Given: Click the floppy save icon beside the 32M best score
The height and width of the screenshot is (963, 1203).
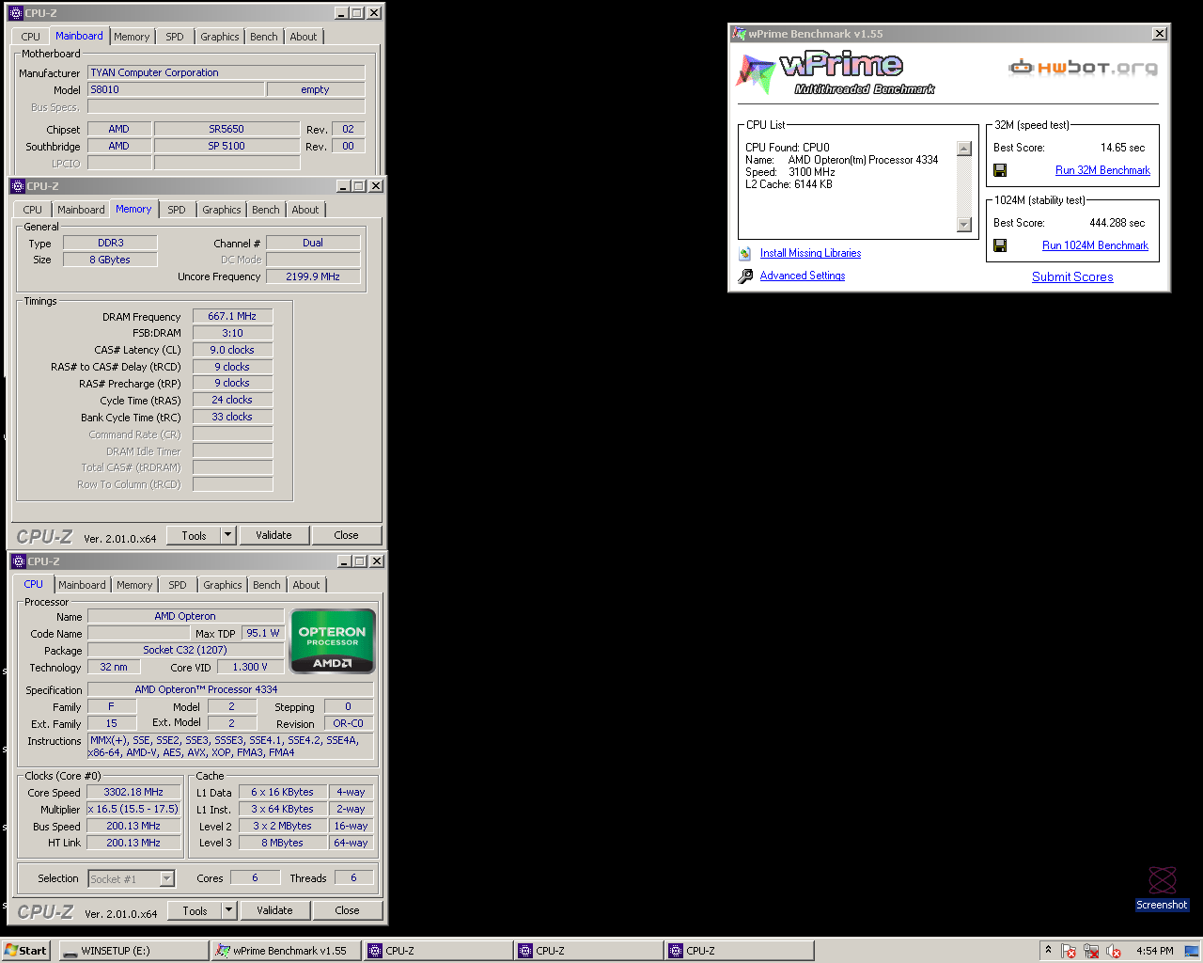Looking at the screenshot, I should point(1000,170).
